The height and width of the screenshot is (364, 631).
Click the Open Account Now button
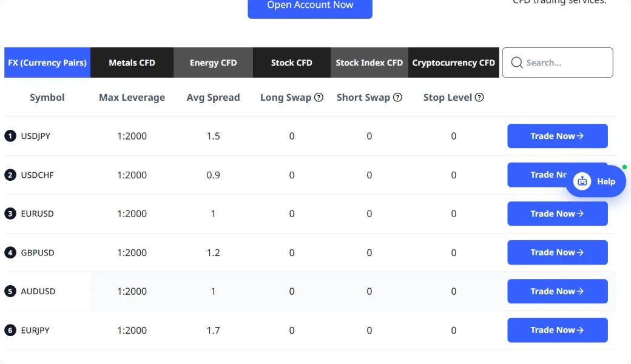click(x=310, y=7)
